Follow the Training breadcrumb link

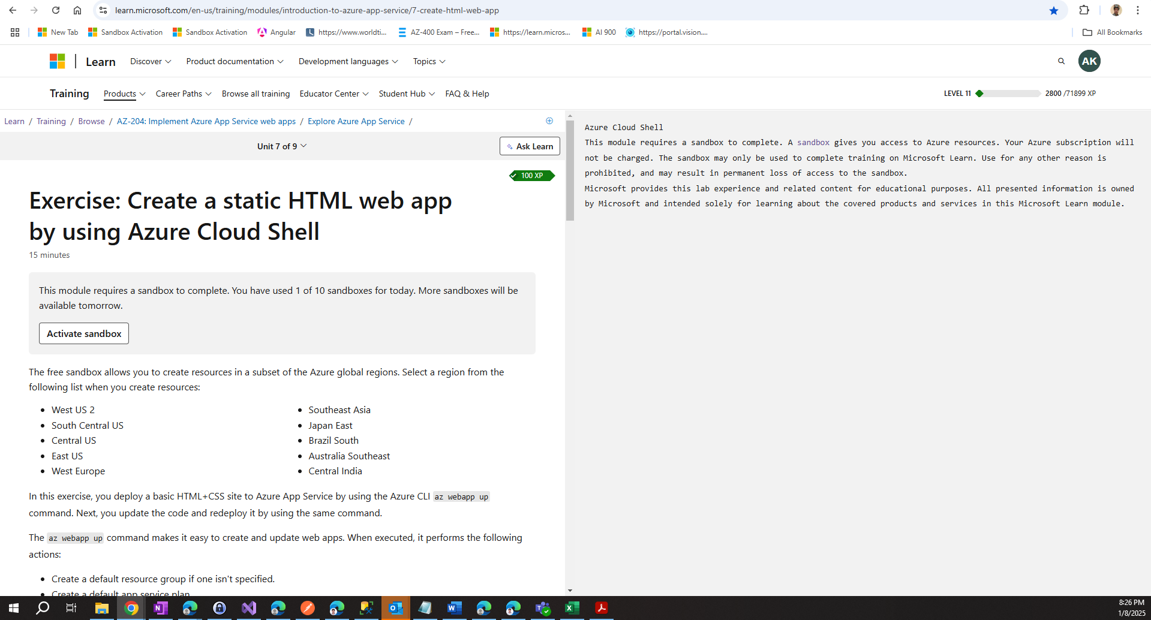pyautogui.click(x=51, y=121)
